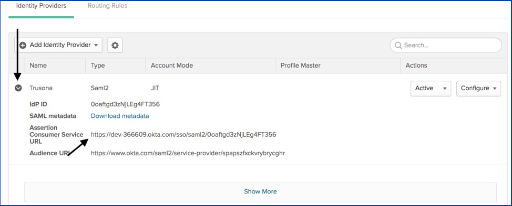The image size is (512, 206).
Task: Click the Saml2 type cell
Action: point(99,88)
